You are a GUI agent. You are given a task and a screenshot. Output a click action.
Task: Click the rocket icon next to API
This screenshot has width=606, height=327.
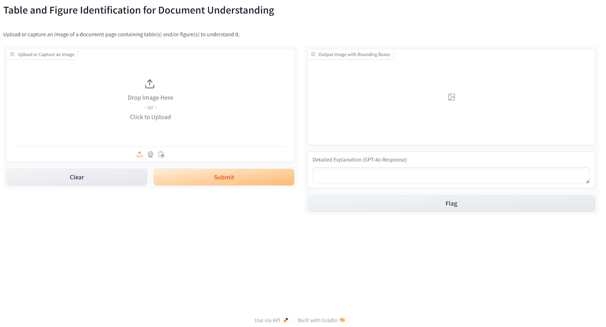(286, 320)
